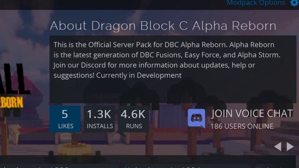Join voice chat on Discord

click(252, 113)
